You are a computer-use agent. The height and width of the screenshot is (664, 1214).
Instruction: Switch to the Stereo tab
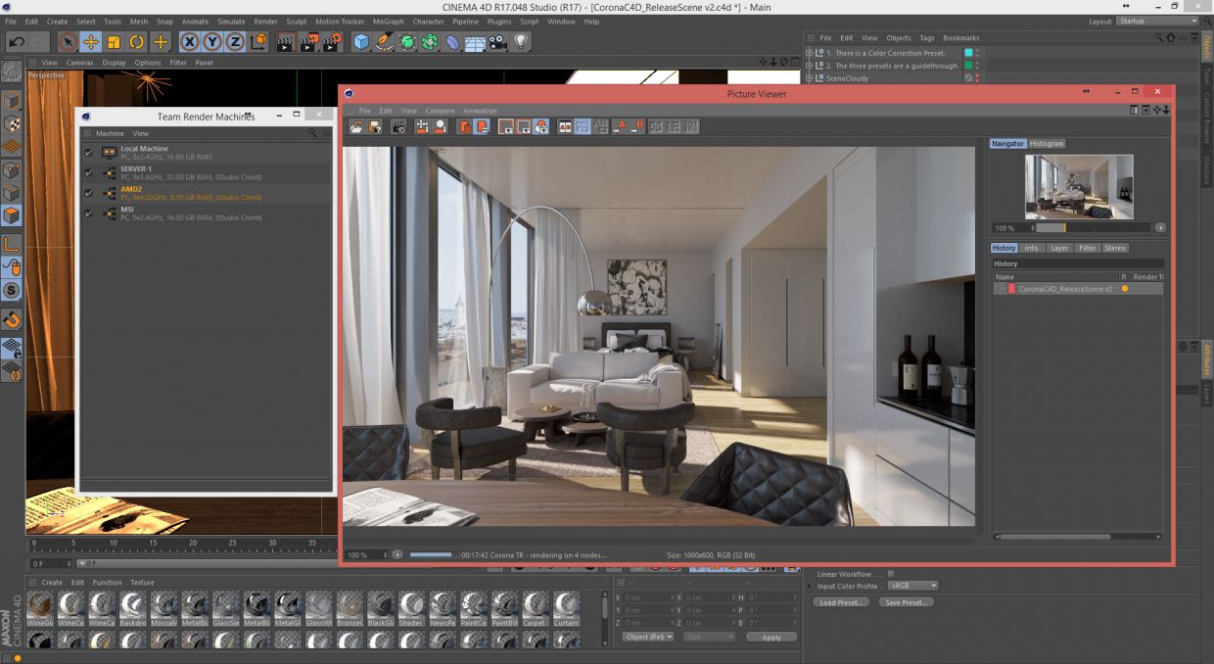1115,248
